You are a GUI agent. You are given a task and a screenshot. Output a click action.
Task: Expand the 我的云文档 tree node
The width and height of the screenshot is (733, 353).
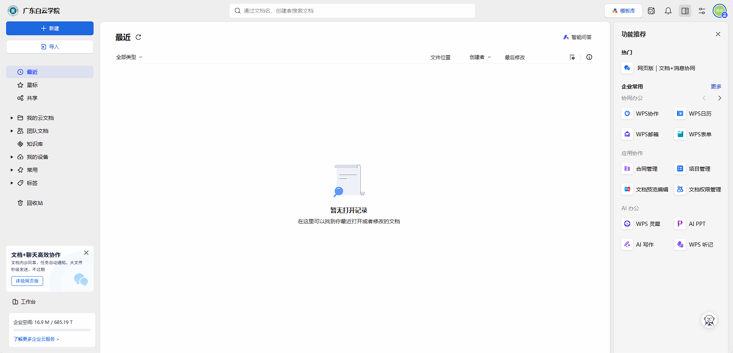pos(12,118)
